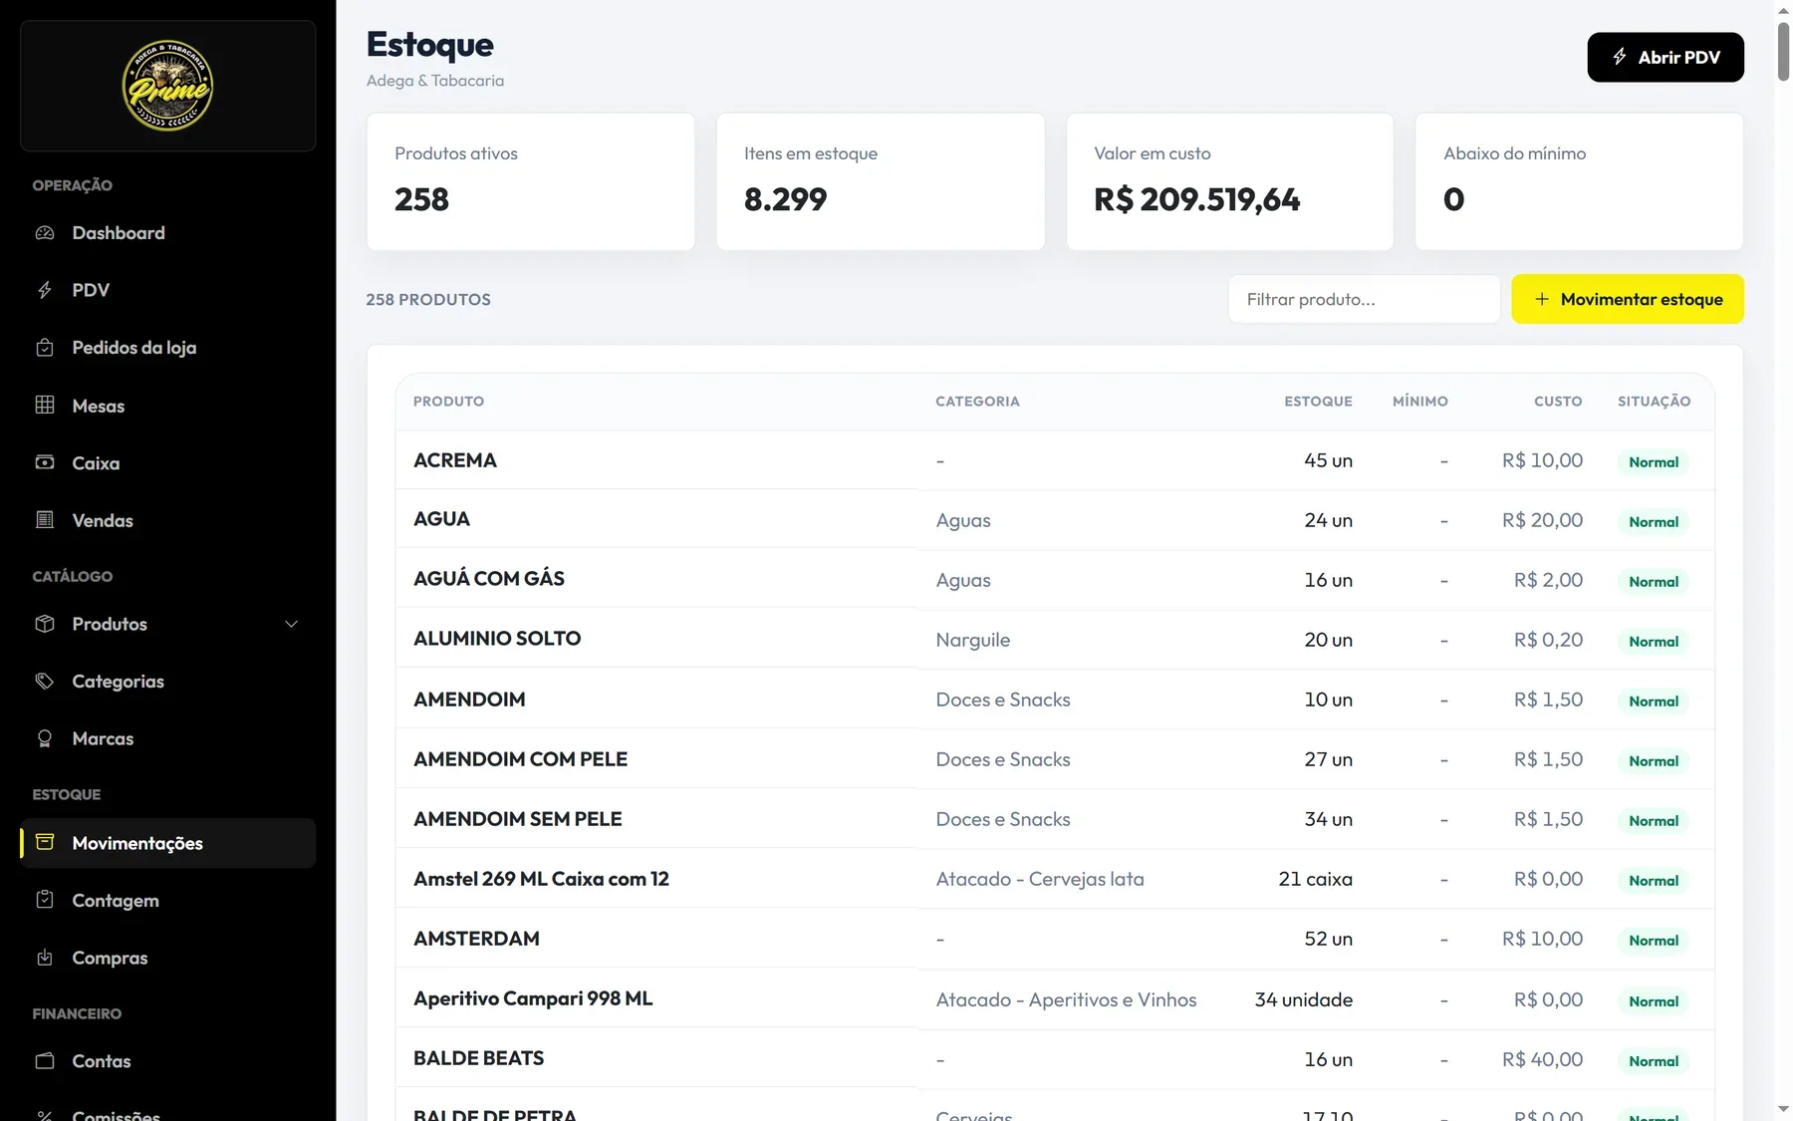Select the AGUÁ COM GÁS product name
This screenshot has height=1121, width=1793.
(x=489, y=579)
